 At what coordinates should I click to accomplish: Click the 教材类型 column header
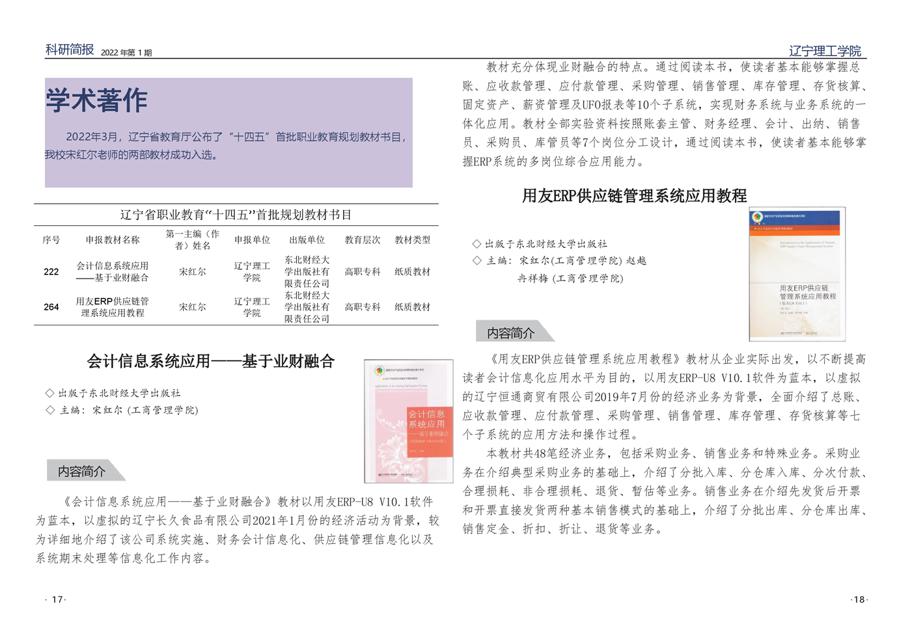(413, 240)
